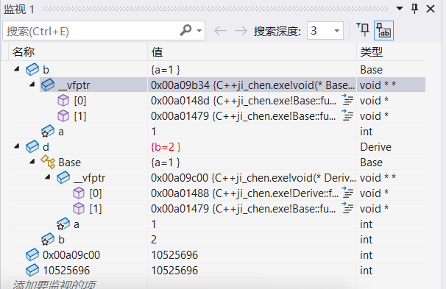This screenshot has height=289, width=446.
Task: Click the object icon of the 0x00a09b34 _vfptr row
Action: coord(48,85)
